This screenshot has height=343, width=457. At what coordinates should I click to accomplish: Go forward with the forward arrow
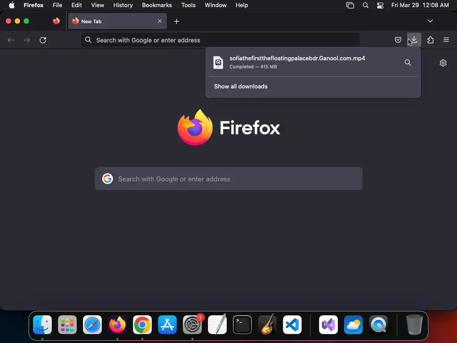27,40
